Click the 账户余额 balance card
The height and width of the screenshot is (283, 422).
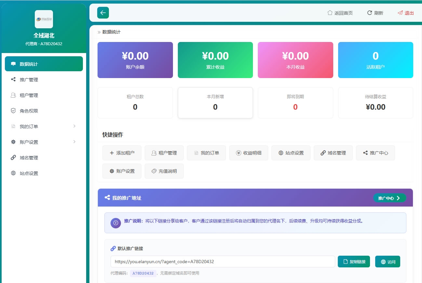(135, 60)
